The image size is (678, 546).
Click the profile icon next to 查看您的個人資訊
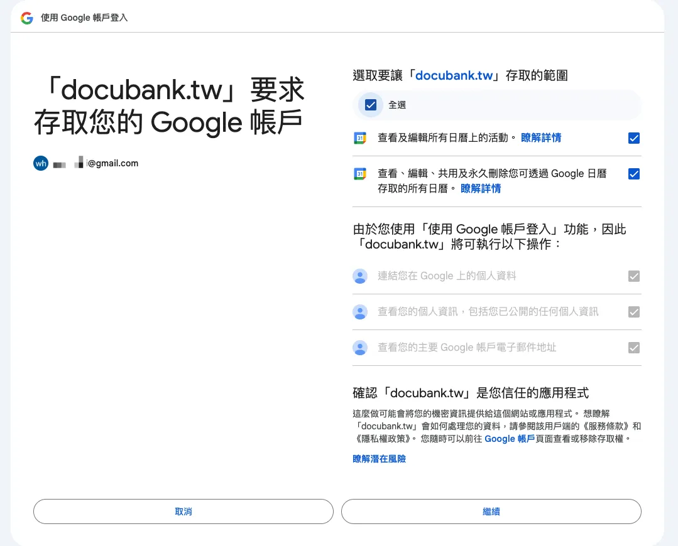(360, 312)
